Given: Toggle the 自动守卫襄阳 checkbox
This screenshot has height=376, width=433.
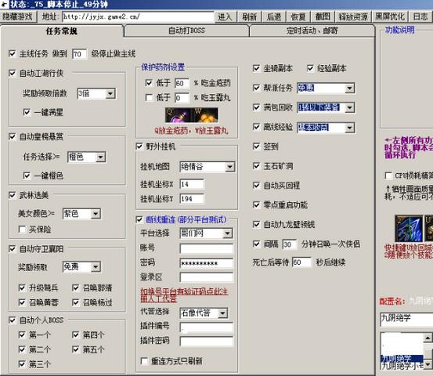Looking at the screenshot, I should (13, 248).
